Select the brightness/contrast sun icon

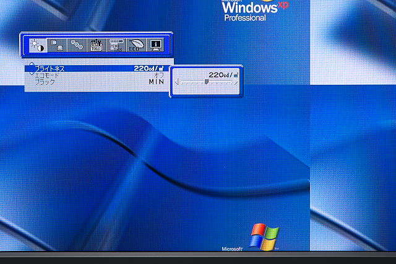pos(37,45)
